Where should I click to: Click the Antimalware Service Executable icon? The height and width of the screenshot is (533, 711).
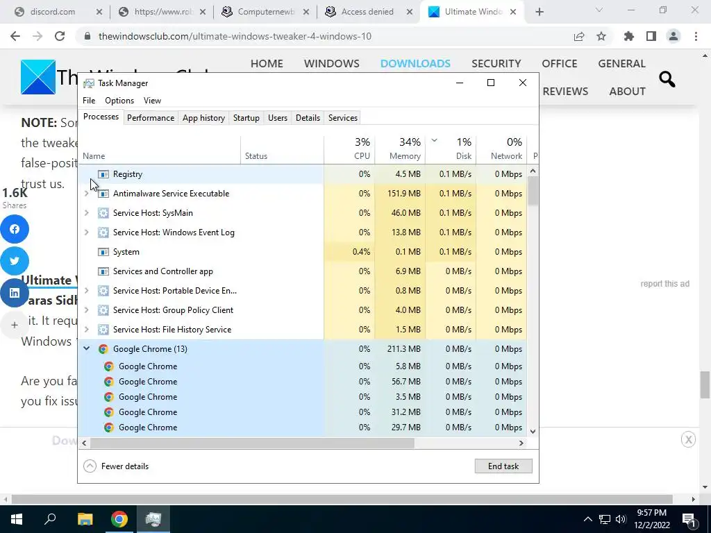pyautogui.click(x=103, y=194)
